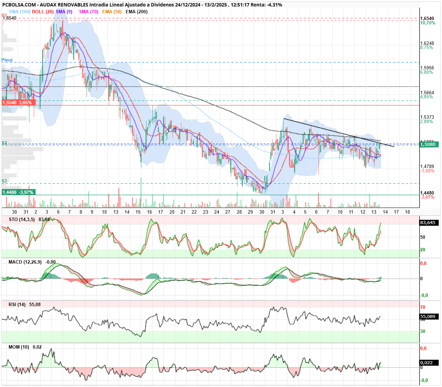442x387 pixels.
Task: Click the 4,85% axis percentage
Action: click(427, 97)
